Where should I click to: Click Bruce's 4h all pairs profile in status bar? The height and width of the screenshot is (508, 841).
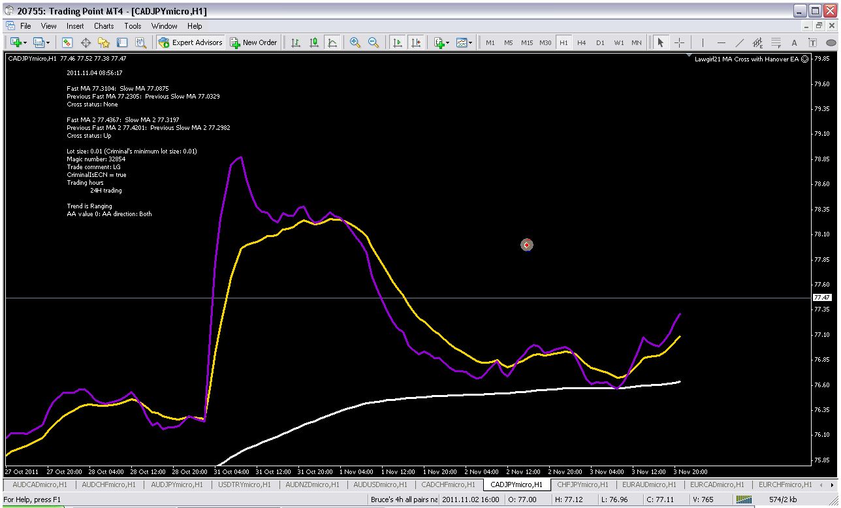click(404, 500)
